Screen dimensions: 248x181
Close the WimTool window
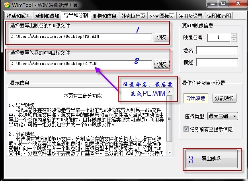238,4
